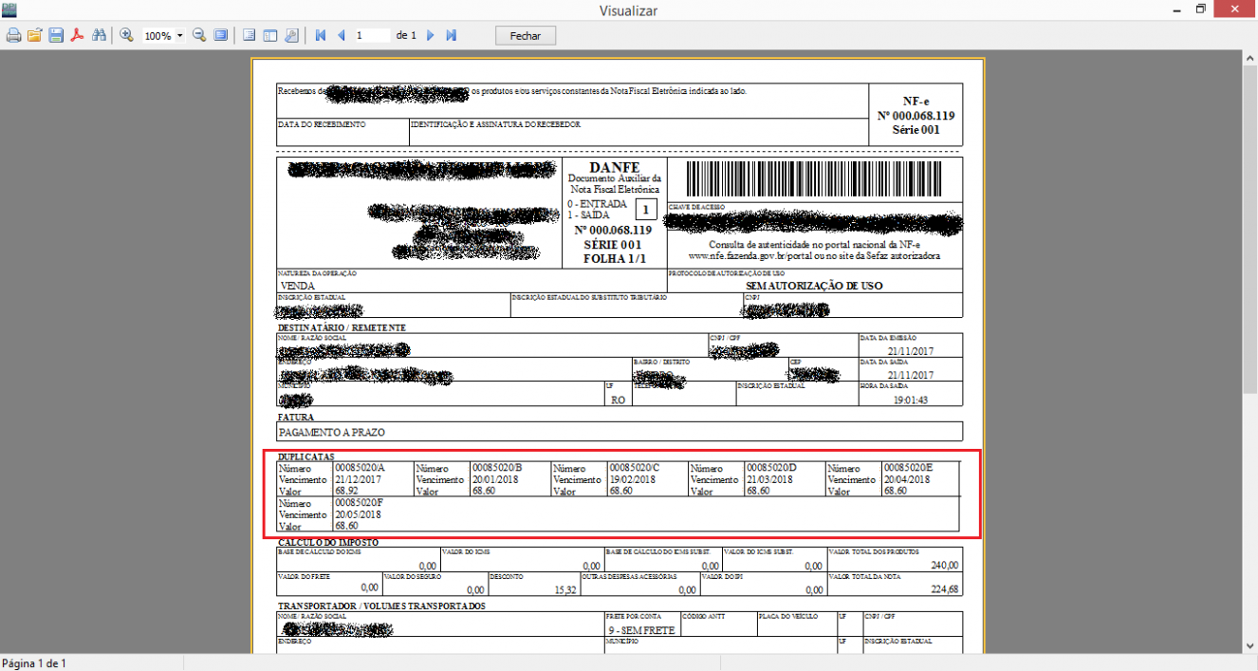
Task: Click duplicata number 00085020/F
Action: [359, 503]
